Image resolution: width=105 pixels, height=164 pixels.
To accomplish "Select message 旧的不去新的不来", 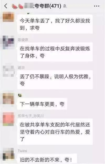I will point(47,159).
